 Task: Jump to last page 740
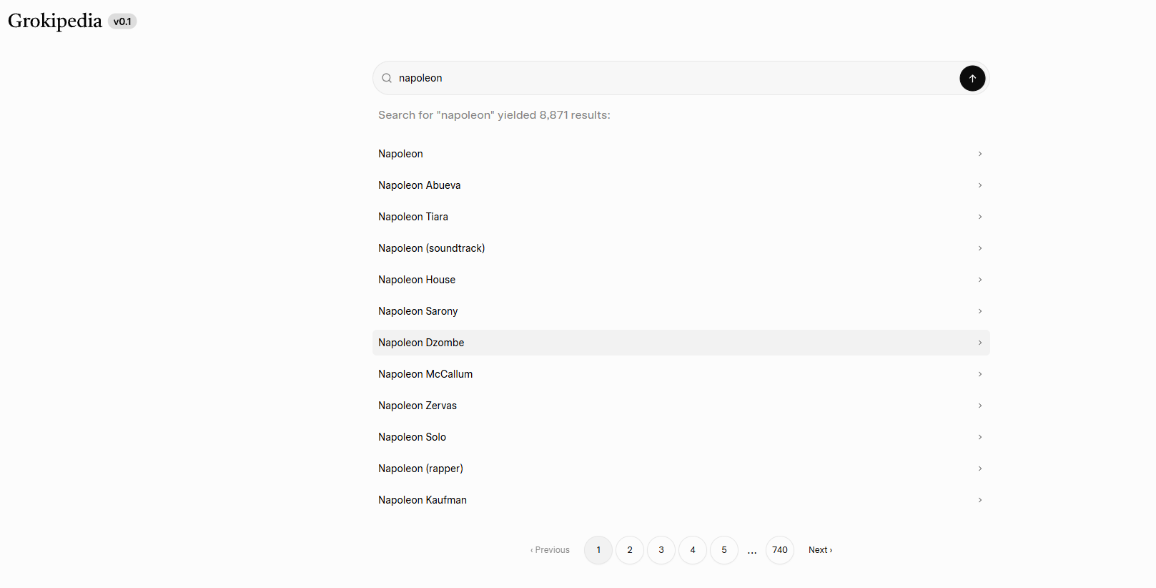(779, 550)
